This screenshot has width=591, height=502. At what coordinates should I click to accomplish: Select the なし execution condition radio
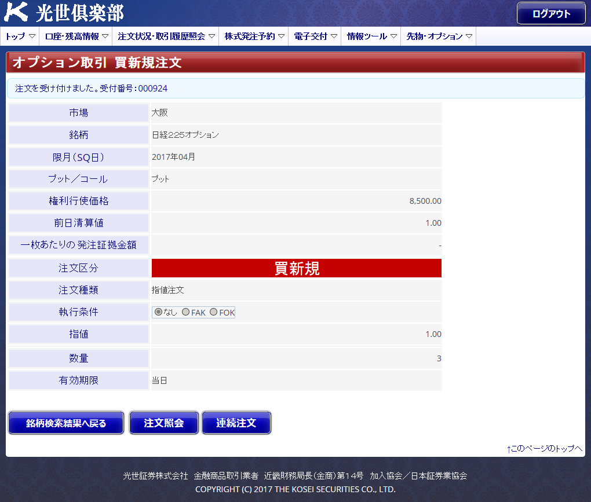(x=158, y=312)
